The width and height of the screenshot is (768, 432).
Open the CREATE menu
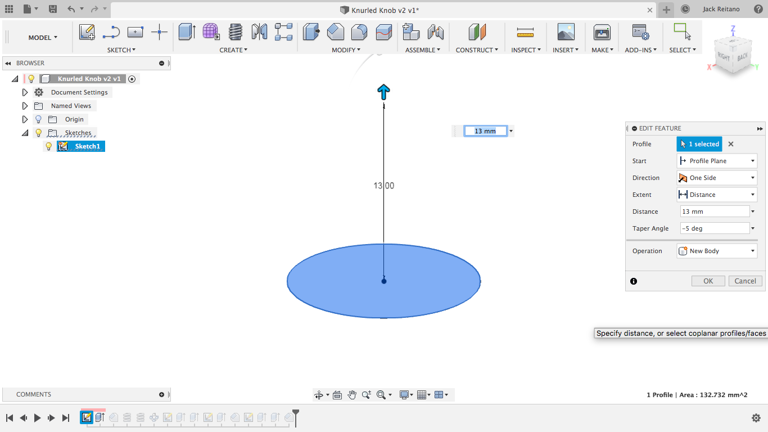point(233,50)
